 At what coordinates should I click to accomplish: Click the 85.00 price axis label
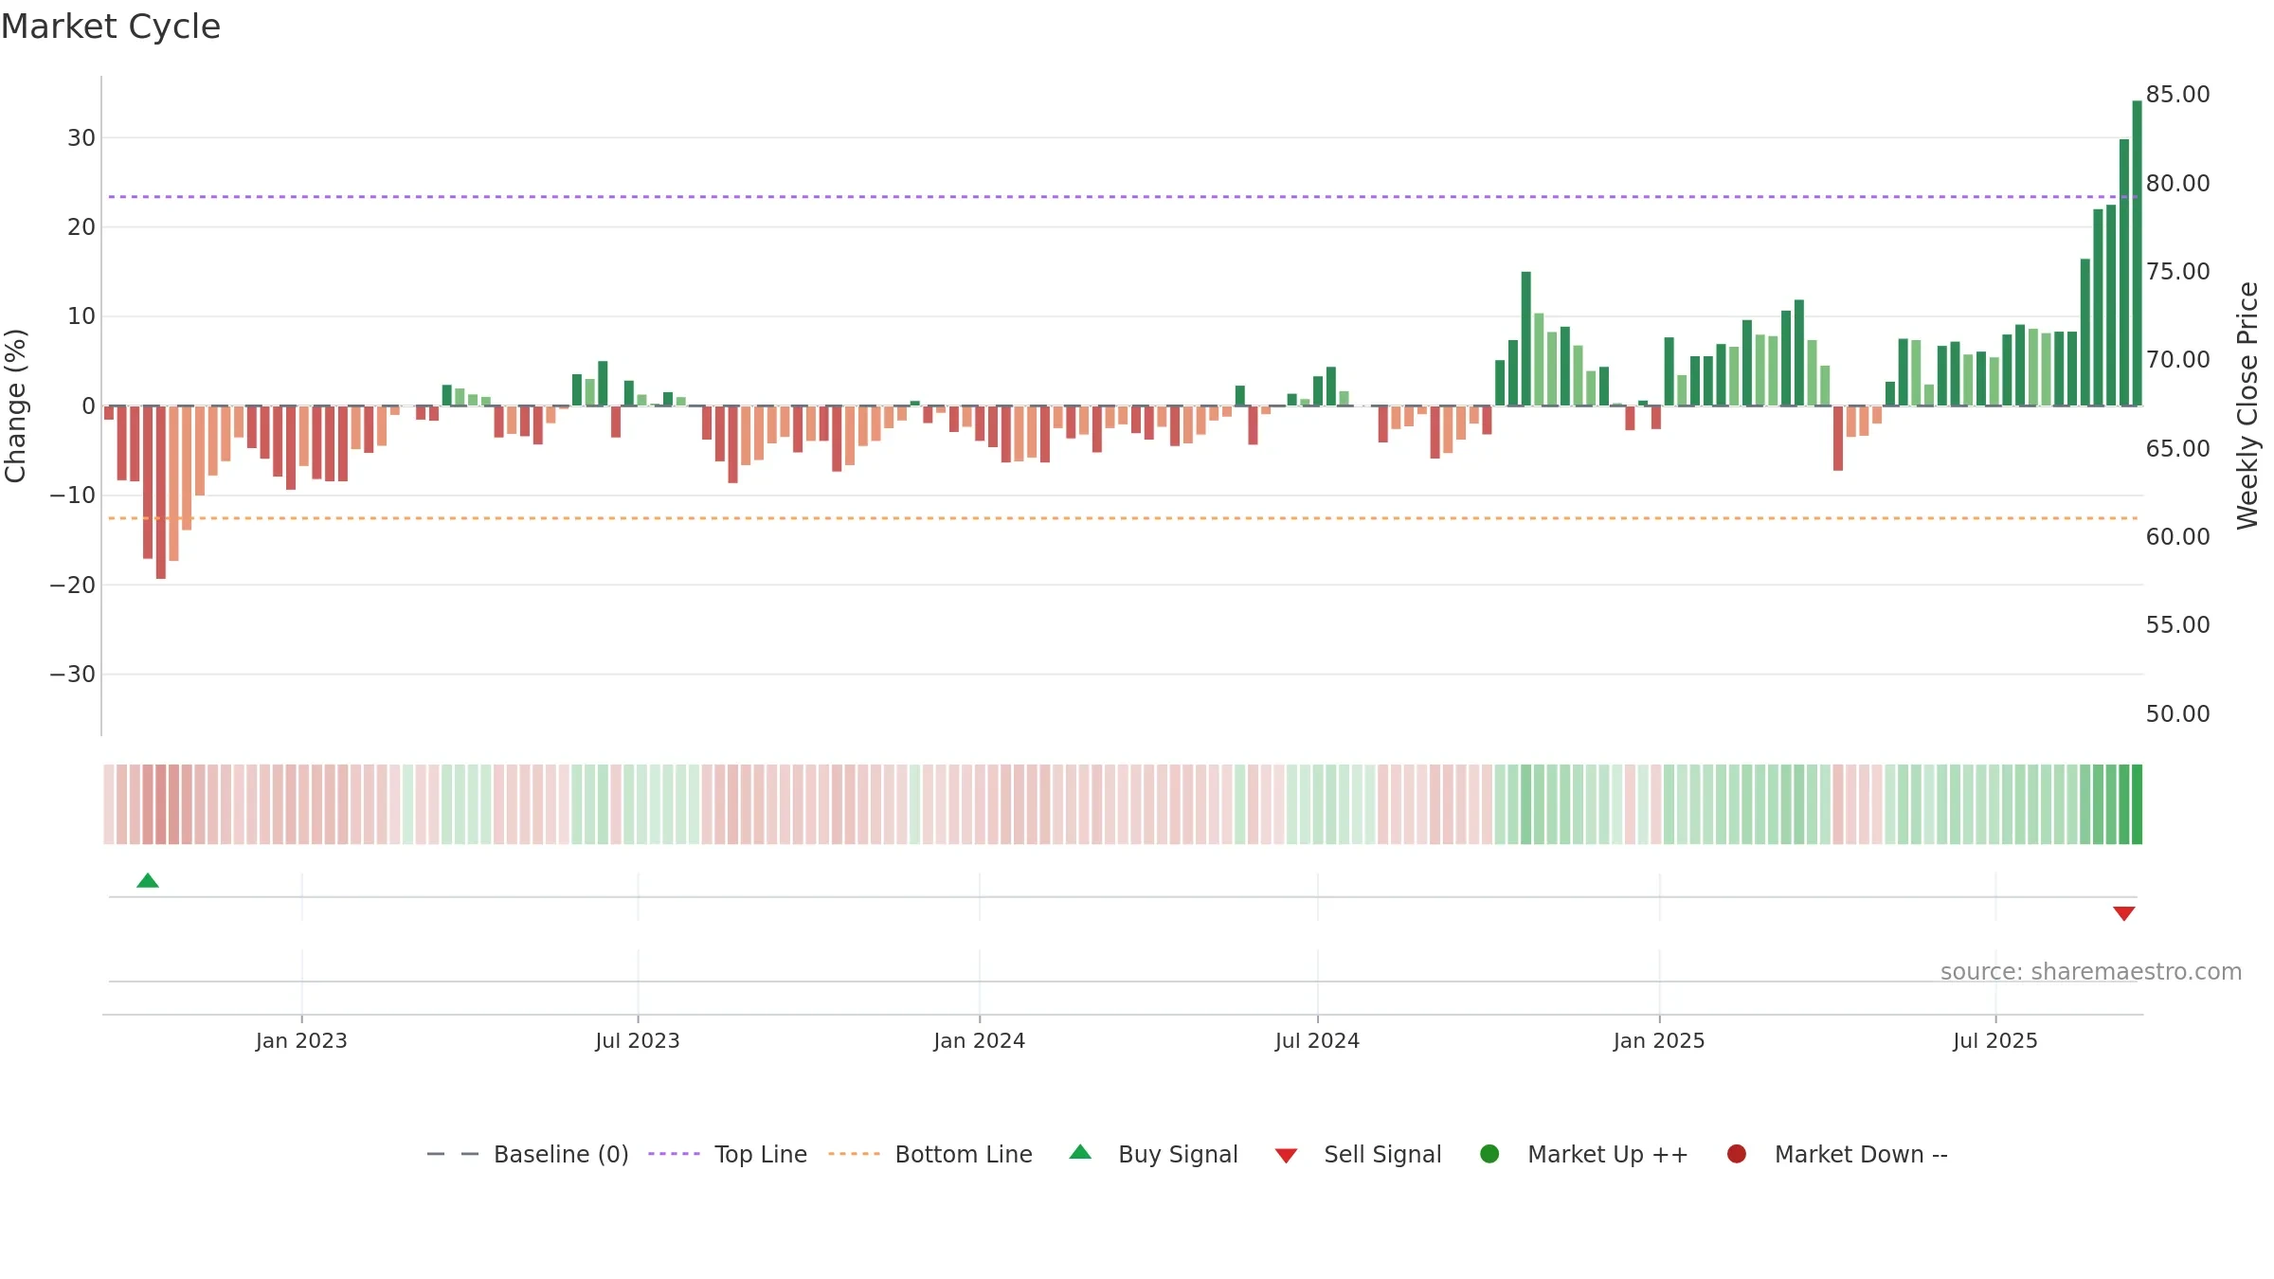[x=2177, y=95]
